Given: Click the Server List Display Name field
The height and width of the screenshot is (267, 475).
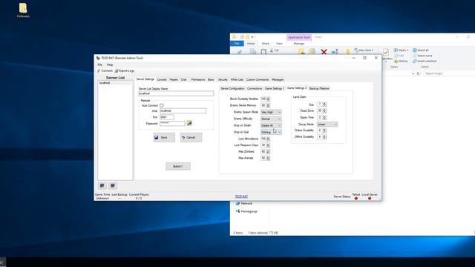Looking at the screenshot, I should pyautogui.click(x=176, y=93).
